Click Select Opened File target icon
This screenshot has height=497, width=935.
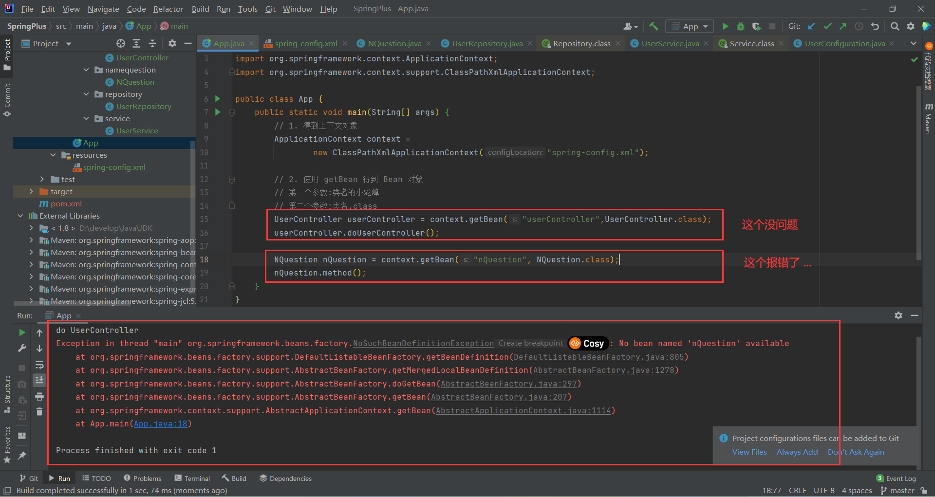tap(121, 43)
